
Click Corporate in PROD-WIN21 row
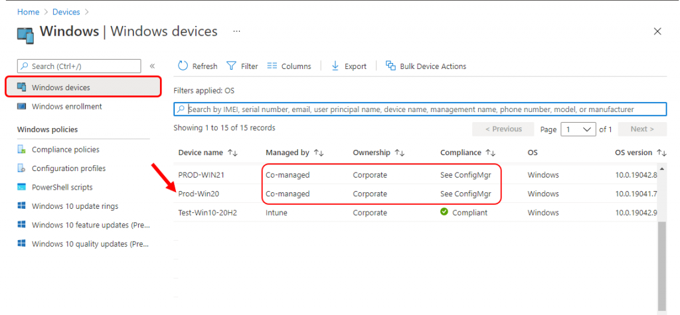[x=370, y=175]
